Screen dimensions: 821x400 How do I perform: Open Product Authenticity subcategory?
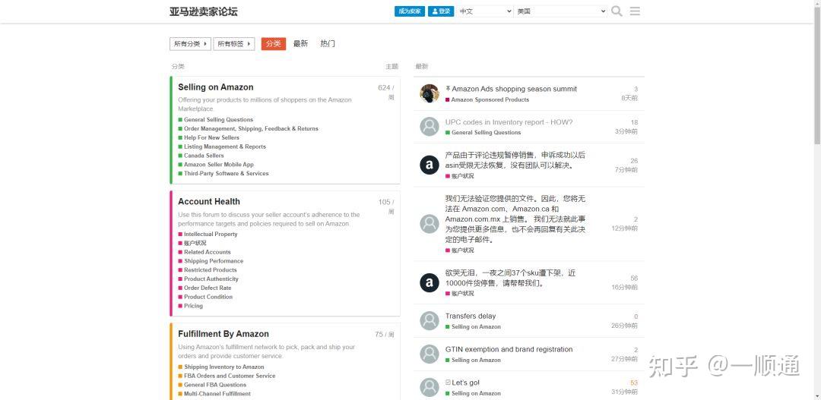tap(211, 279)
